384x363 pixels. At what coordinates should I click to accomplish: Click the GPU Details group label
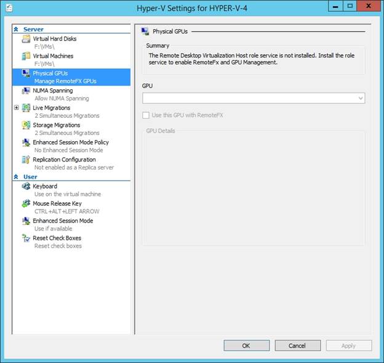(161, 131)
